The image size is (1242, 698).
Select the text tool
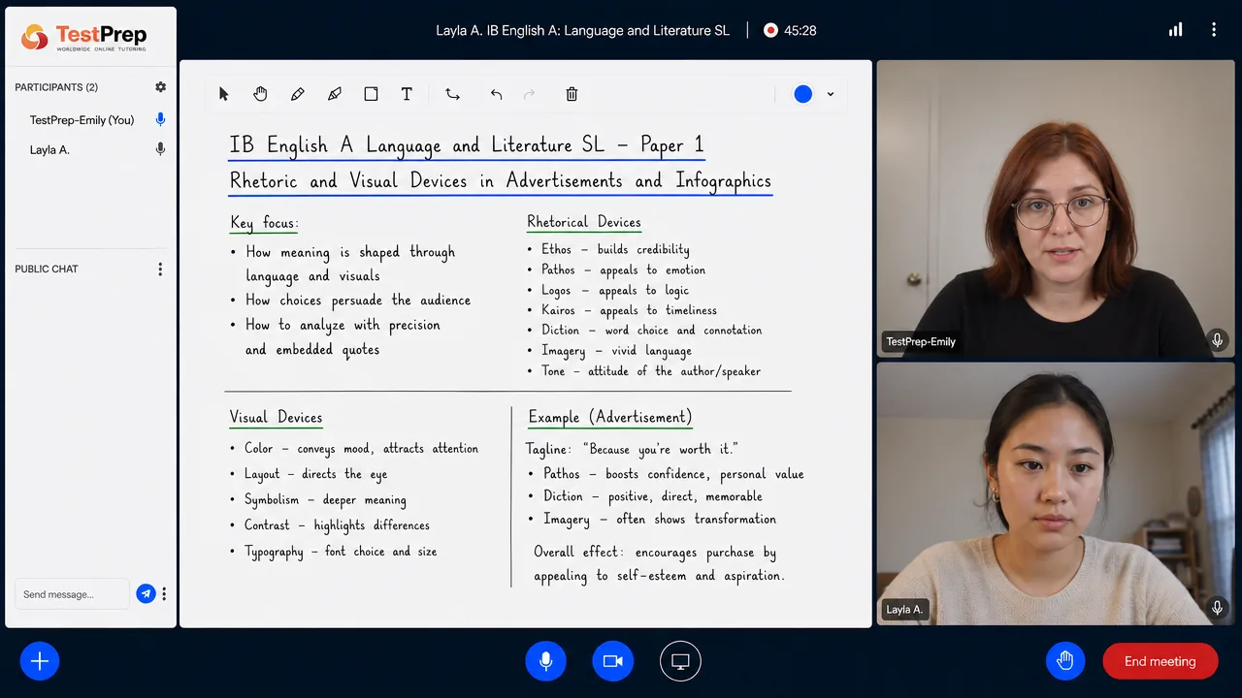[x=407, y=94]
